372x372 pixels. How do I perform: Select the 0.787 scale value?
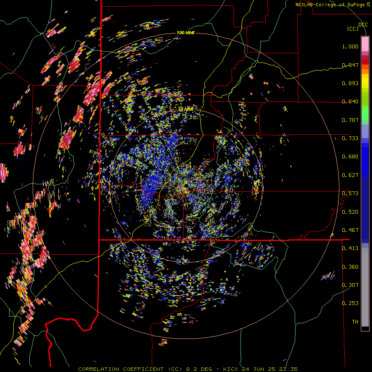(x=350, y=120)
